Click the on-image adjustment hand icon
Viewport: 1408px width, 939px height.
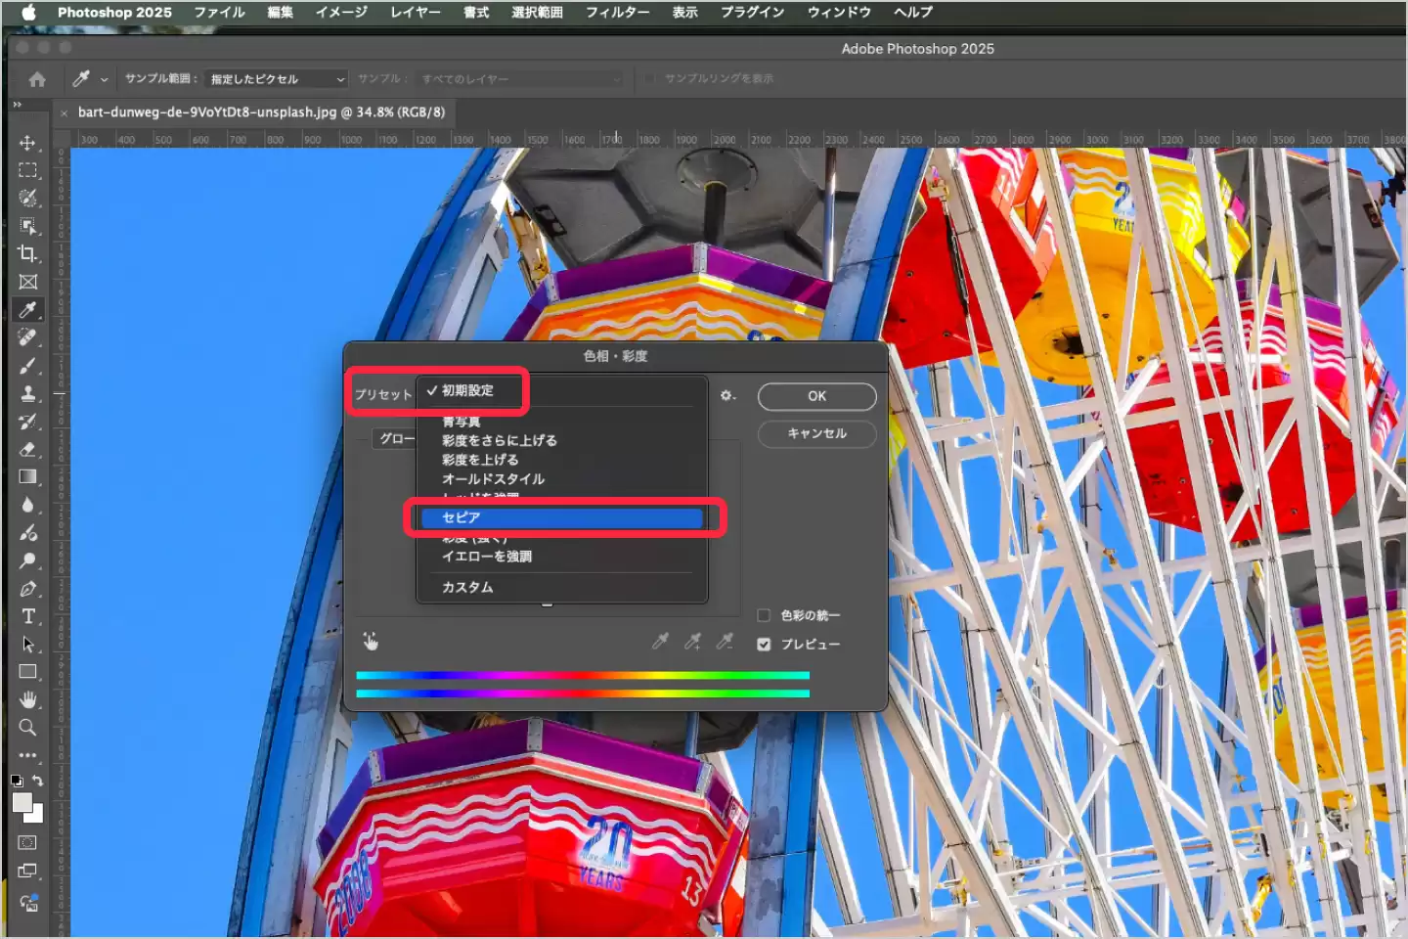coord(371,642)
